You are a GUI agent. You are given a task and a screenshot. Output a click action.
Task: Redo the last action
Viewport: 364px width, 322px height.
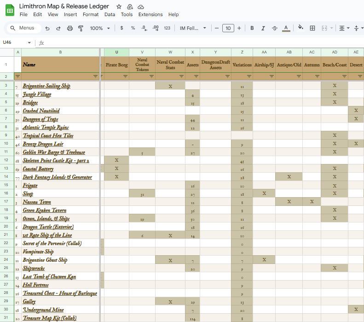pos(58,29)
